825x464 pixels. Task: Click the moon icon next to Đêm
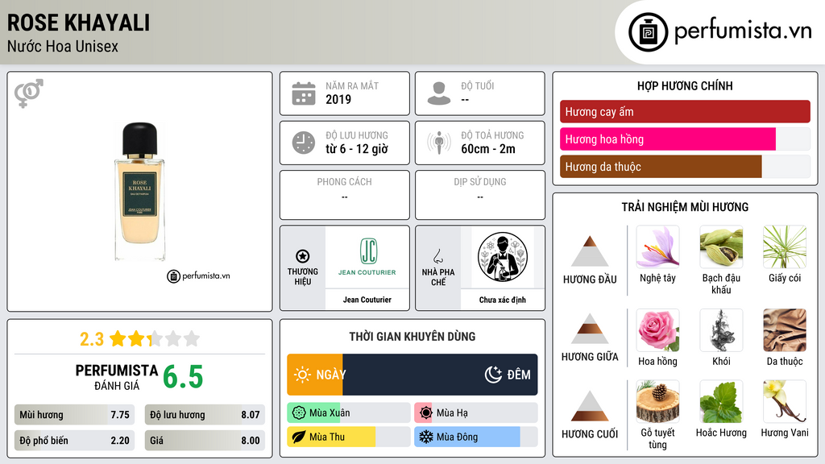tap(493, 375)
